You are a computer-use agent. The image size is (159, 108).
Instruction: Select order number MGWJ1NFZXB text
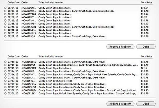(x=29, y=68)
